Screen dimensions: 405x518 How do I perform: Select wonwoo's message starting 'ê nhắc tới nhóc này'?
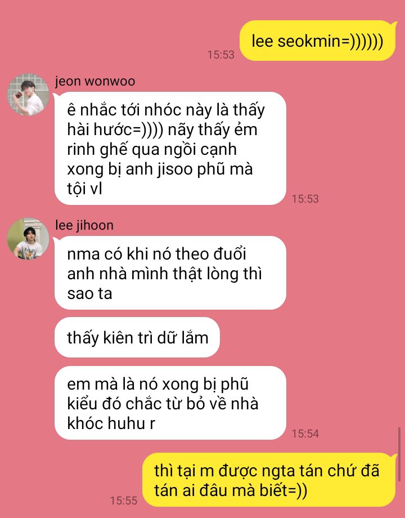[170, 148]
